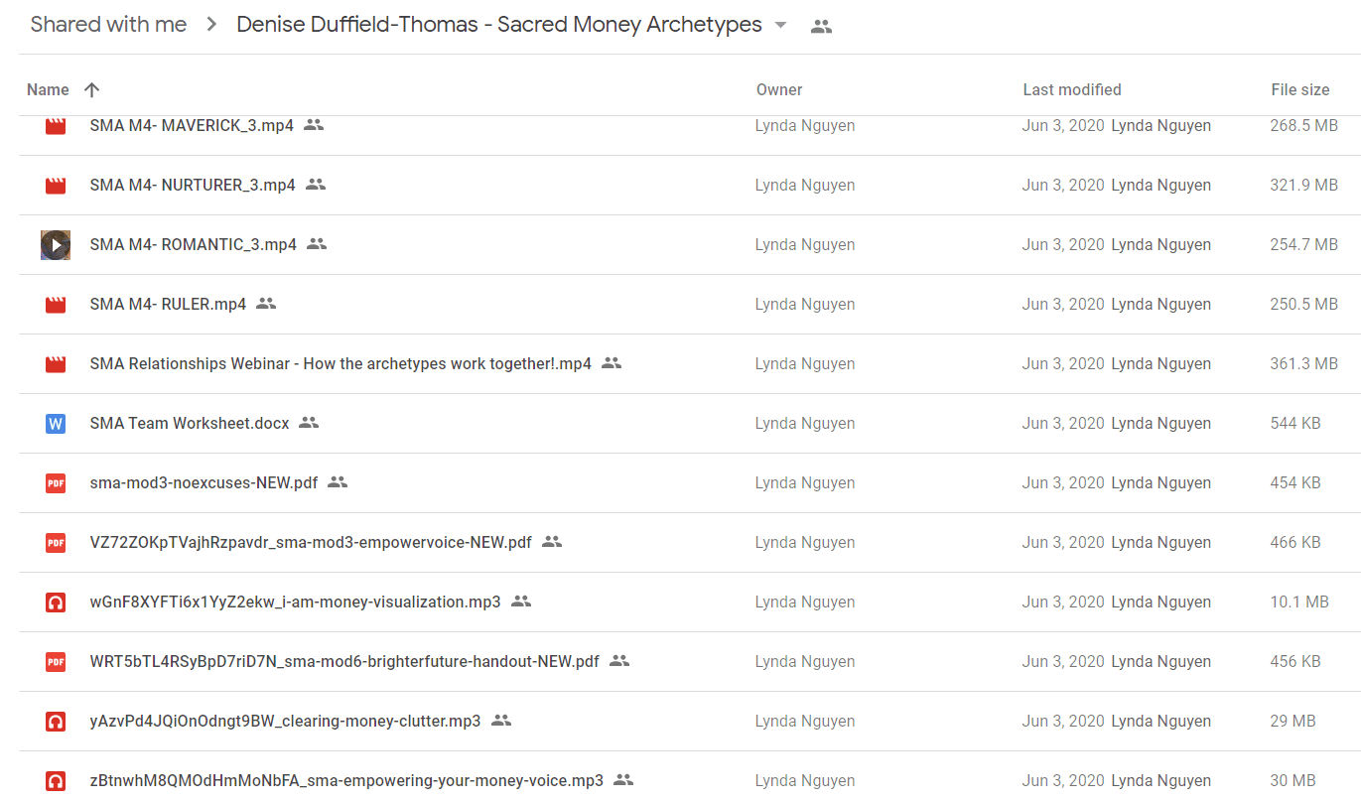Toggle sort direction arrow next to Name
Screen dimensions: 1361x802
[x=91, y=90]
